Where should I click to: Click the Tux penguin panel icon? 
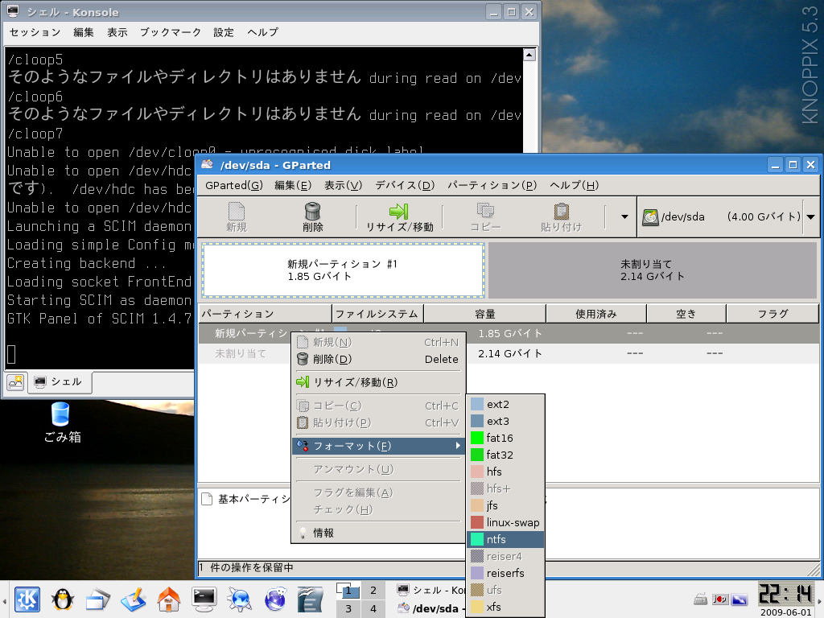coord(62,599)
